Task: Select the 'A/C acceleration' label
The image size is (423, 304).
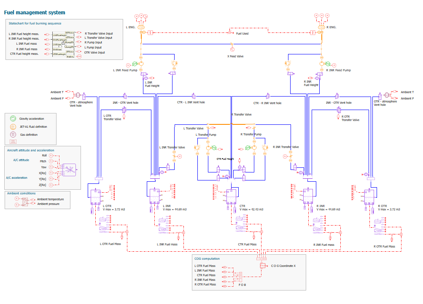Action: pos(17,178)
